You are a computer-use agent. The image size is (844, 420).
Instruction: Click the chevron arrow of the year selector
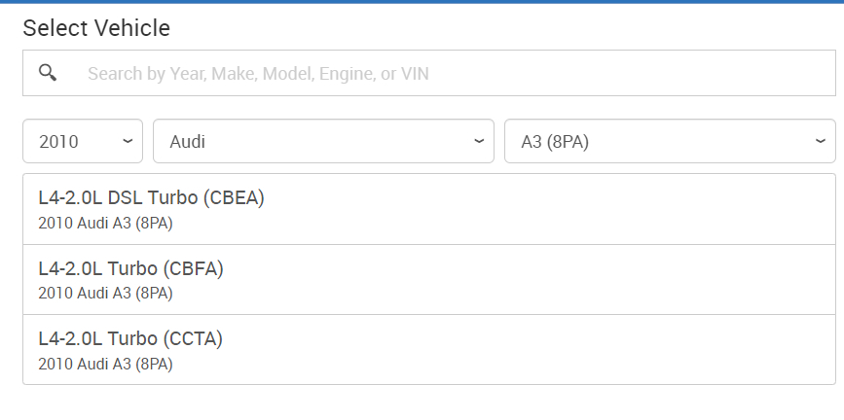128,141
